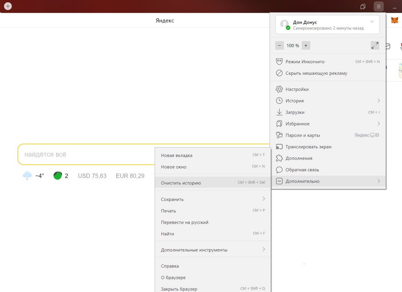Open the bookmarks icon in title bar

363,6
